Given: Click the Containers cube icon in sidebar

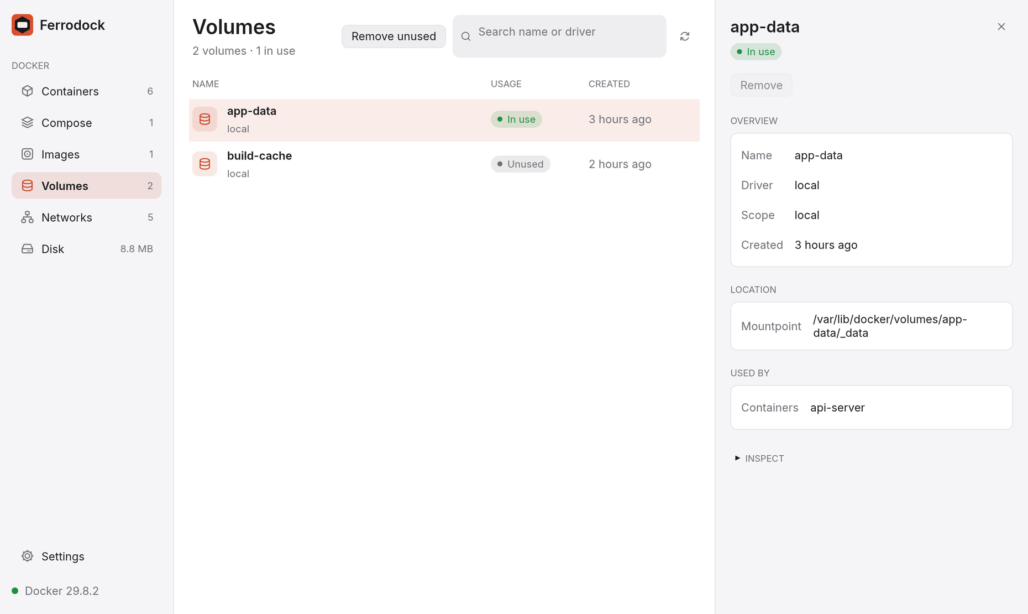Looking at the screenshot, I should [x=27, y=91].
